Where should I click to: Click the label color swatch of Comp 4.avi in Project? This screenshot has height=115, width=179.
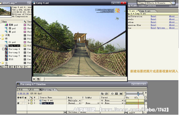click(x=25, y=46)
